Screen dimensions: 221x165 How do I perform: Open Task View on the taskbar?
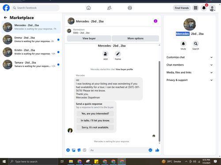(x=62, y=161)
